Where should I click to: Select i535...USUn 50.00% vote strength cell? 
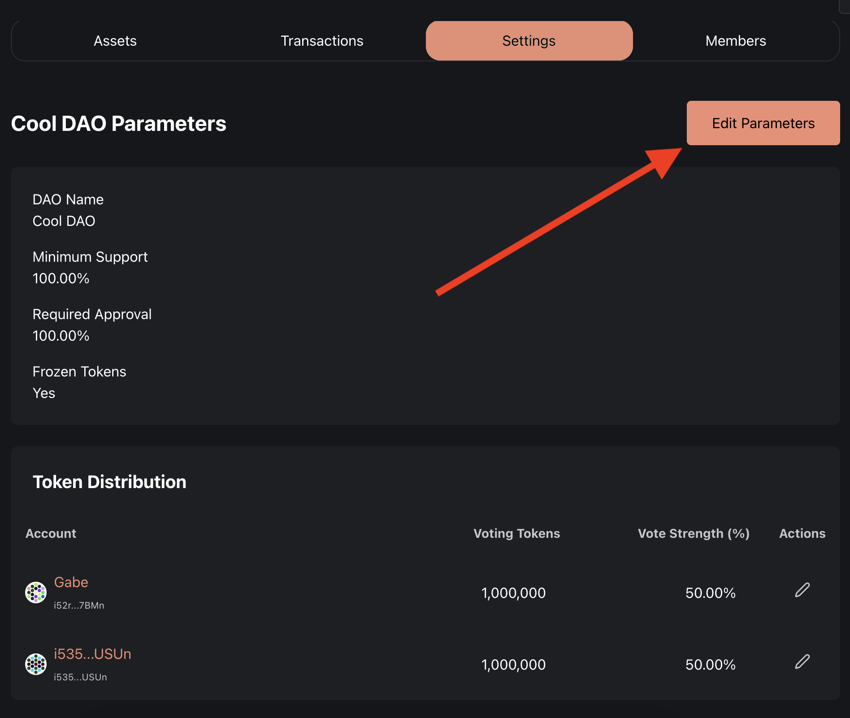(x=710, y=665)
